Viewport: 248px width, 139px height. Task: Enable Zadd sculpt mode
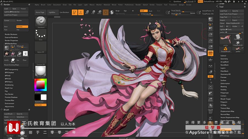144,11
